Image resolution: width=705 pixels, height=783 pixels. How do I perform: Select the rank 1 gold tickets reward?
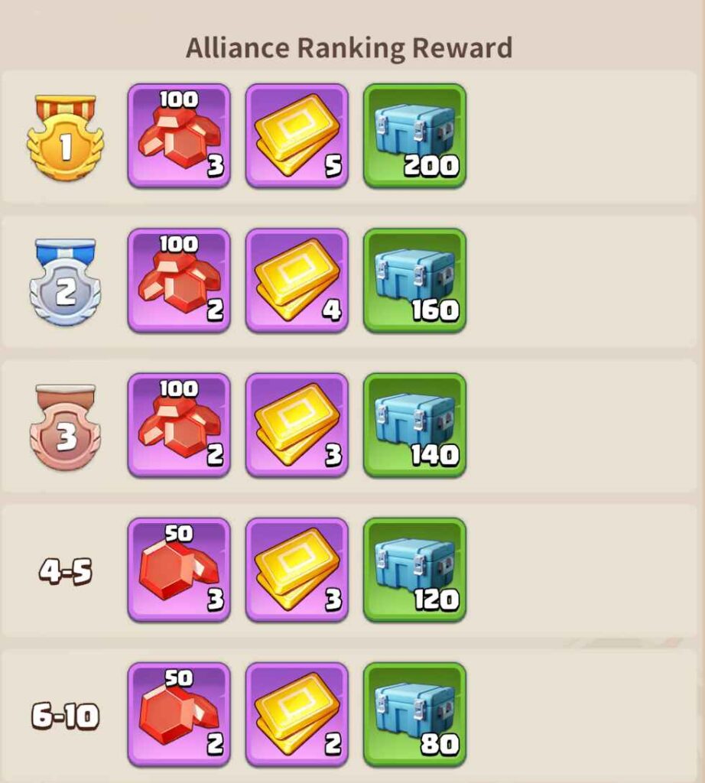[x=297, y=136]
